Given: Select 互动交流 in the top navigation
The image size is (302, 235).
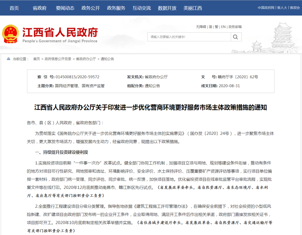Looking at the screenshot, I should tap(141, 8).
